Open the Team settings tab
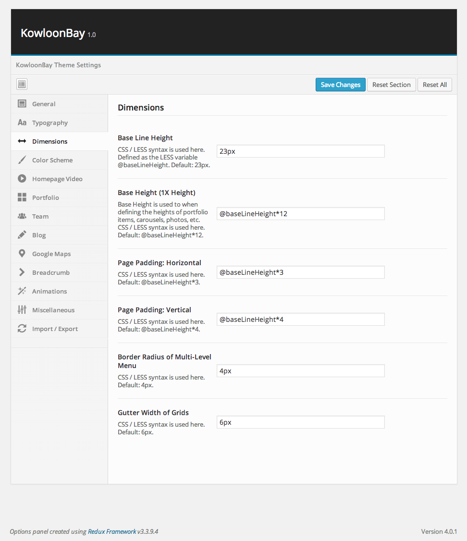This screenshot has height=541, width=467. click(40, 216)
